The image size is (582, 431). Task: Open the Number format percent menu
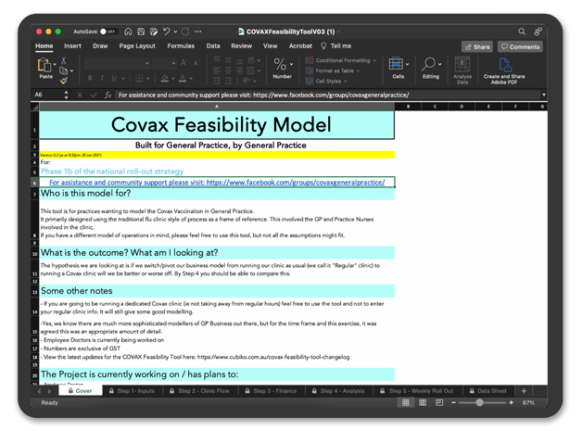pyautogui.click(x=283, y=68)
